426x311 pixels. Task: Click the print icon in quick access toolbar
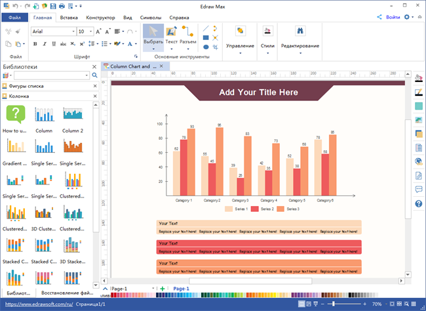point(62,6)
